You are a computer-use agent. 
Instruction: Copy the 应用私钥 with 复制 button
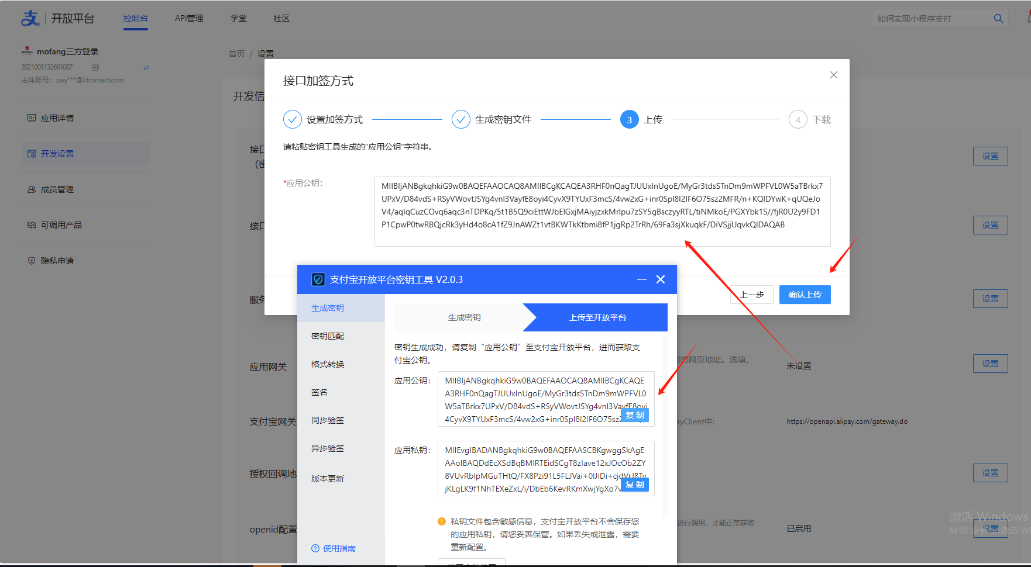(x=635, y=485)
